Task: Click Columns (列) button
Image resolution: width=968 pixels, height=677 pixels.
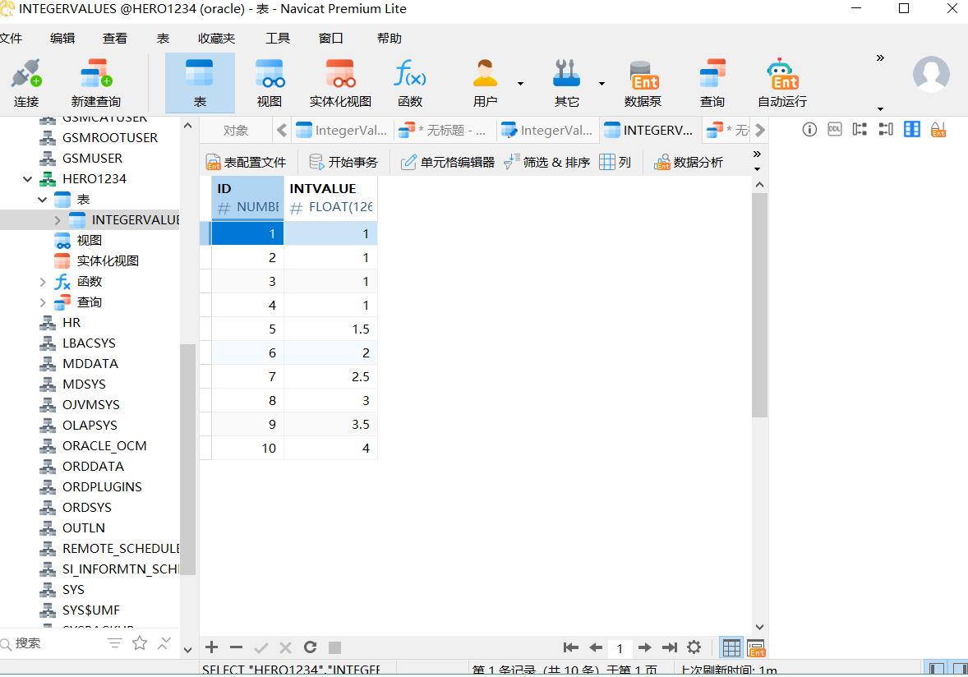Action: pyautogui.click(x=615, y=163)
